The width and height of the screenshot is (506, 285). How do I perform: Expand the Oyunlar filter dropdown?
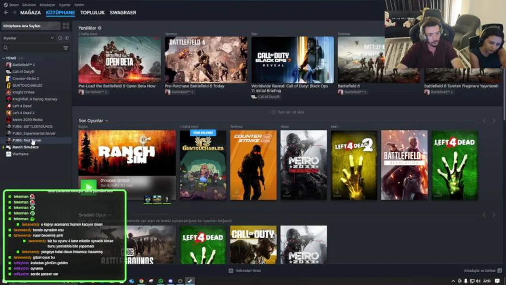pyautogui.click(x=29, y=38)
